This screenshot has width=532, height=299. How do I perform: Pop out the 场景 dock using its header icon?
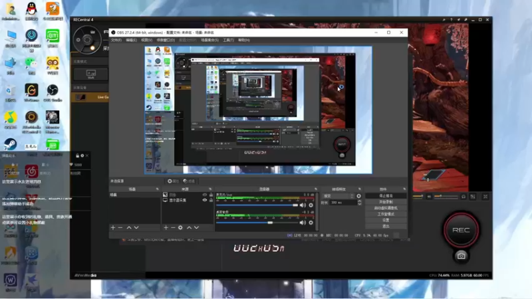pos(157,189)
